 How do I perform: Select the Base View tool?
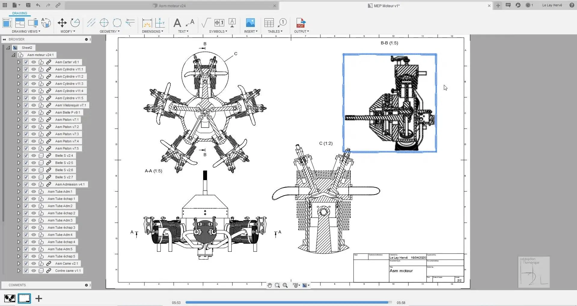coord(7,23)
